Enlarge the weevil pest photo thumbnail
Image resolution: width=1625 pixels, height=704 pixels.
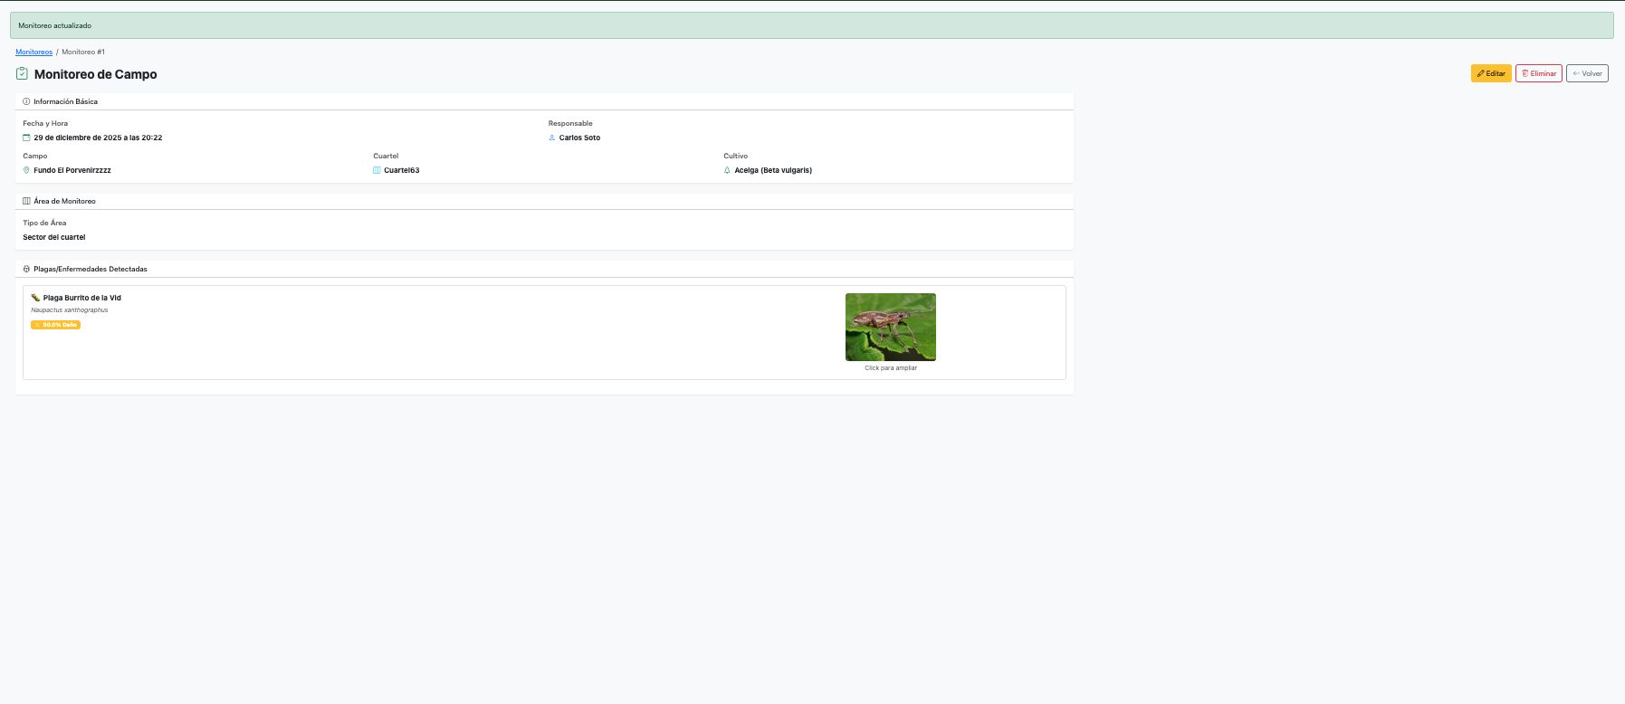click(890, 327)
